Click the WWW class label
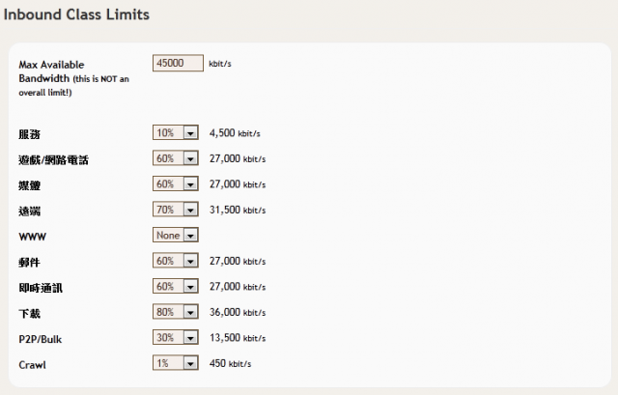618x395 pixels. click(32, 237)
